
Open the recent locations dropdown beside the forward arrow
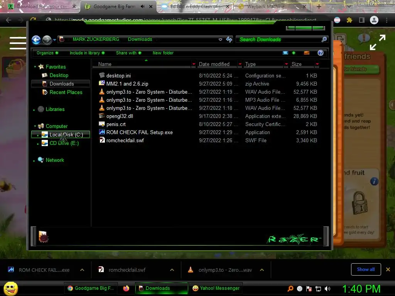(x=54, y=40)
